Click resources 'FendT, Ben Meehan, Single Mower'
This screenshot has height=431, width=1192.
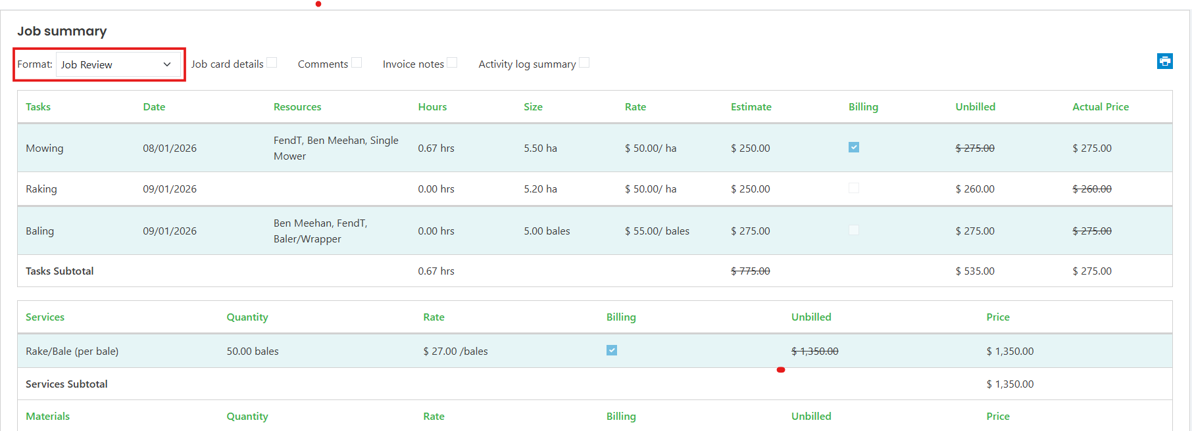click(x=336, y=148)
